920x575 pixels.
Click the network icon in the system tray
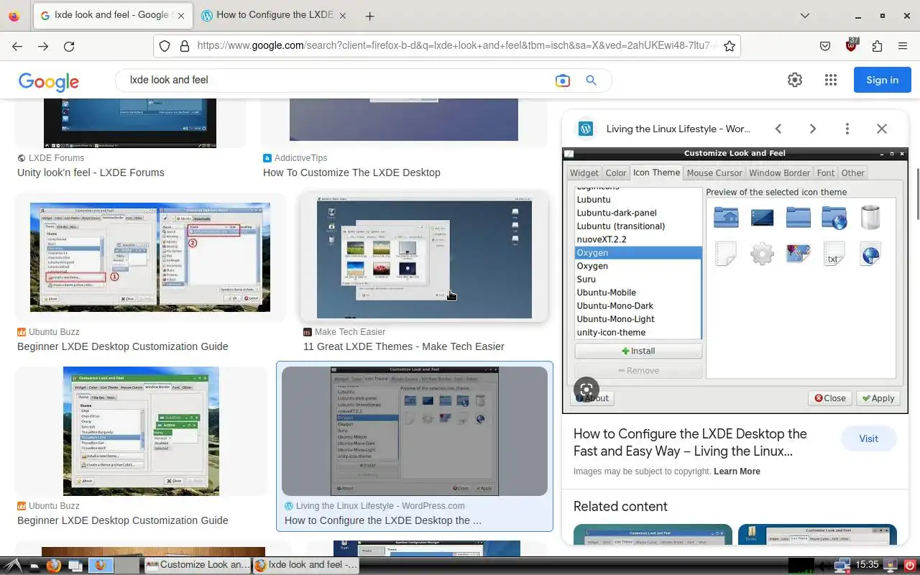[x=842, y=566]
